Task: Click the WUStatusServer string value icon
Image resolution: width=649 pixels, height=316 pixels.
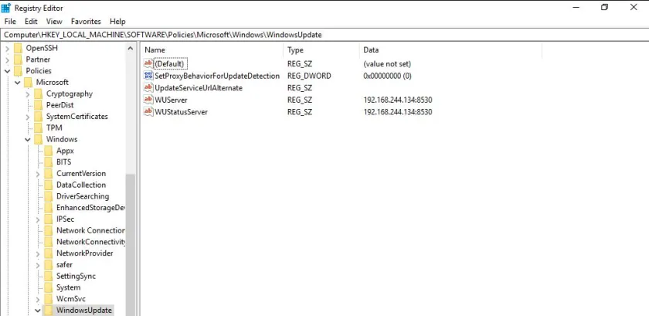Action: point(149,112)
